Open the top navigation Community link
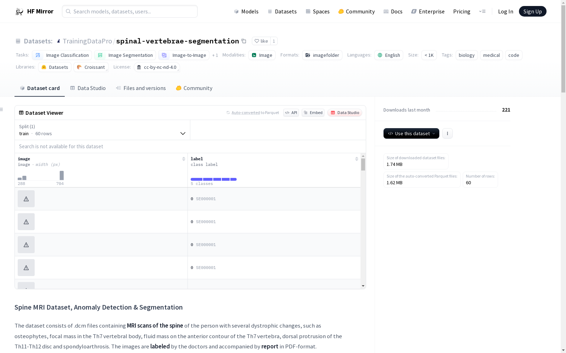The image size is (566, 353). pos(356,11)
